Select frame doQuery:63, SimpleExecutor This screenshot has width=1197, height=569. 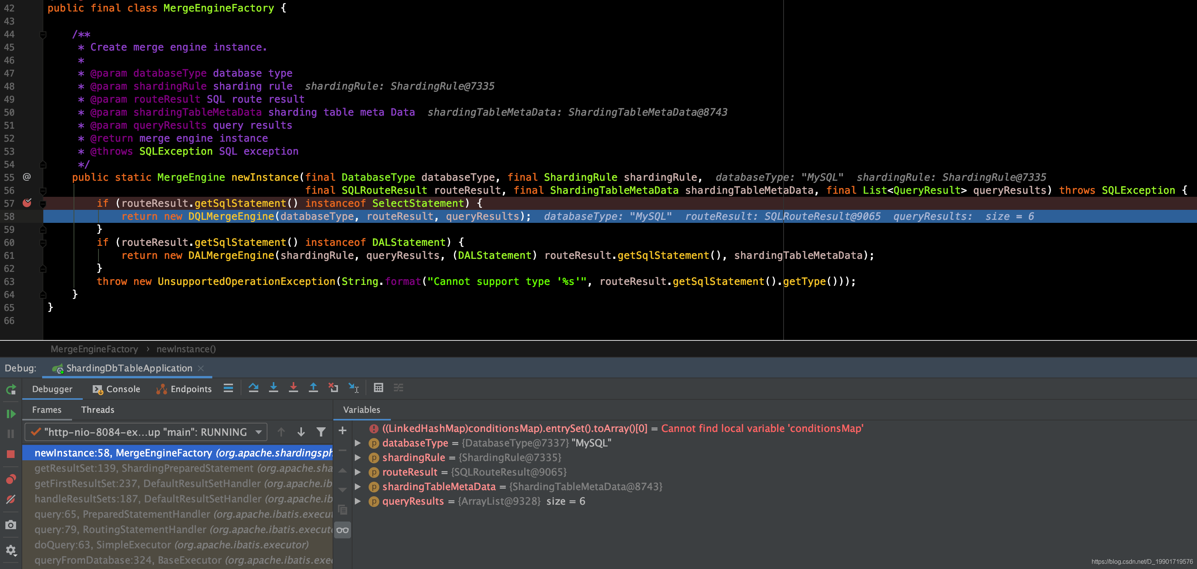[177, 545]
